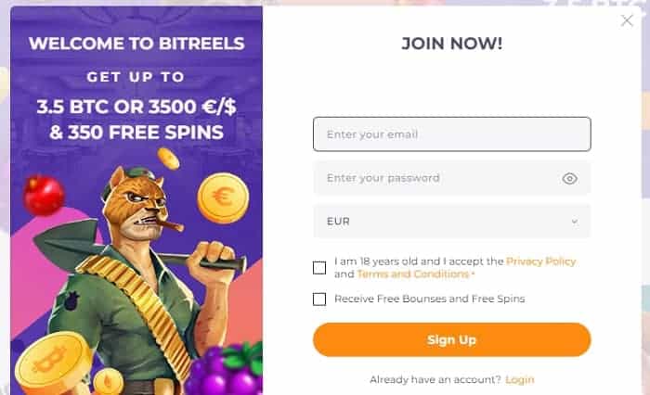This screenshot has width=650, height=395.
Task: Click the purple grapes graphic
Action: pos(225,370)
